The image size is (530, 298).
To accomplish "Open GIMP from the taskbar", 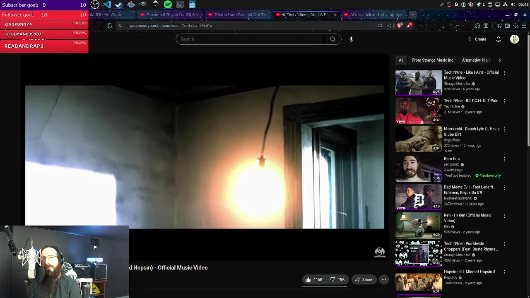I will [143, 5].
